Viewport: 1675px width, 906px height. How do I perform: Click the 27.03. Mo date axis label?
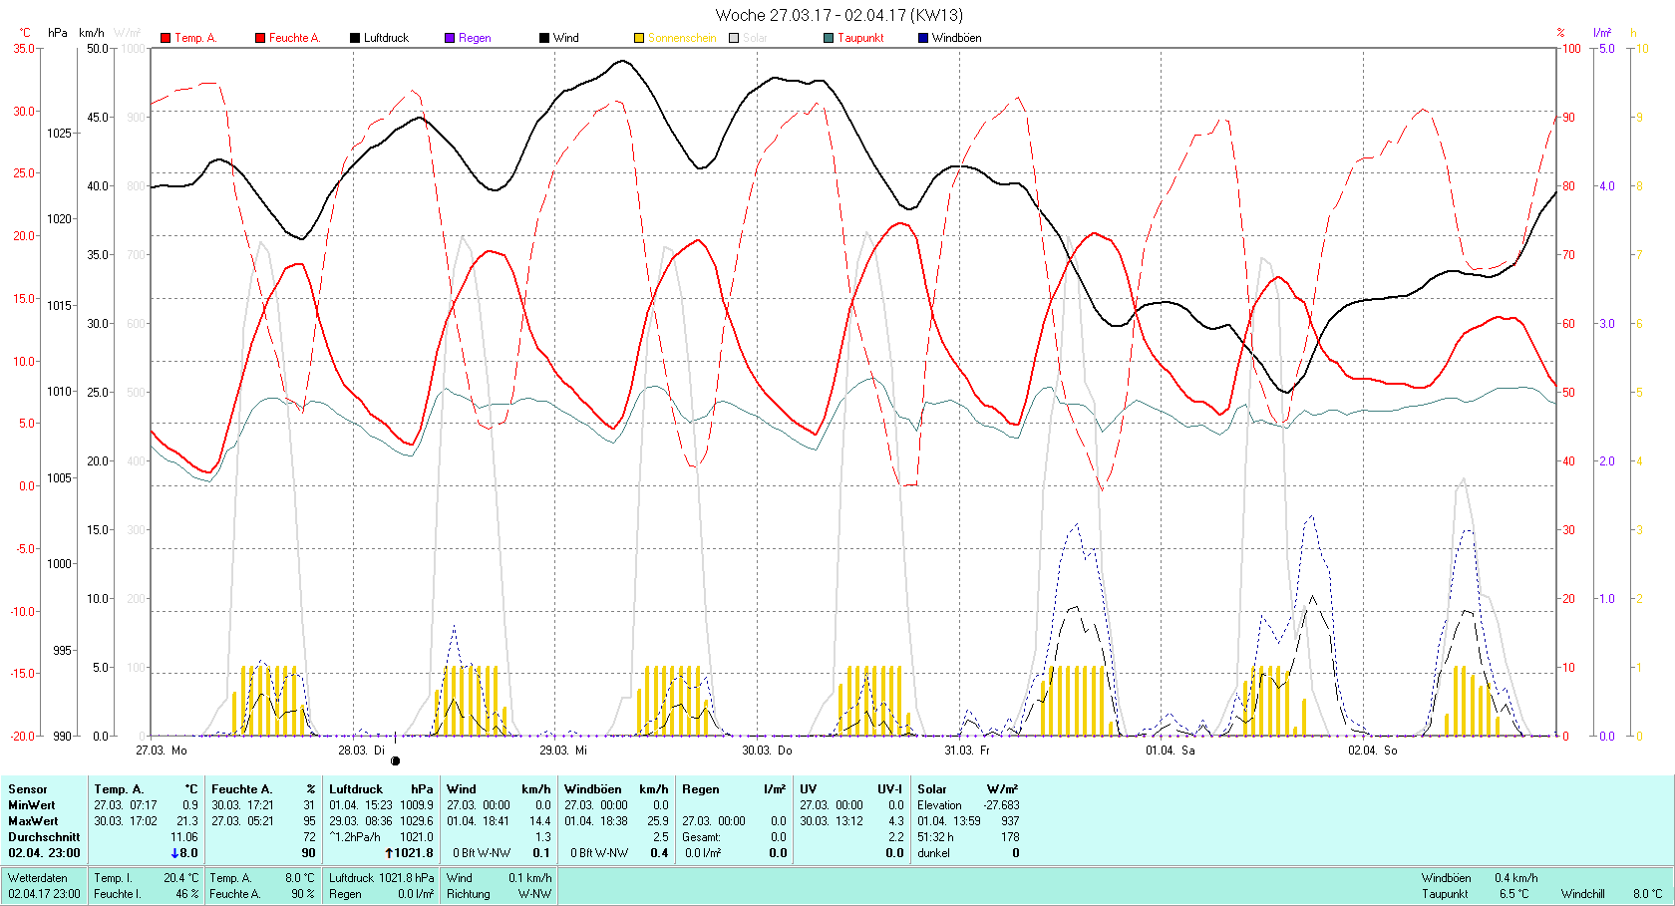pos(162,750)
